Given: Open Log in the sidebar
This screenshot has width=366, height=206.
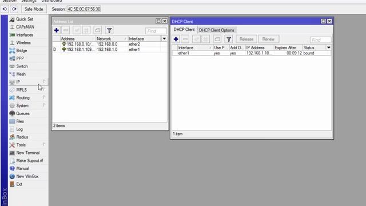Looking at the screenshot, I should pyautogui.click(x=19, y=129).
